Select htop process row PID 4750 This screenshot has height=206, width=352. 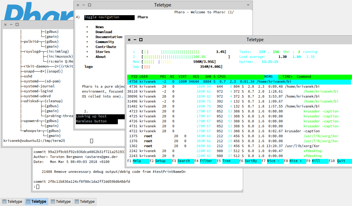pyautogui.click(x=239, y=82)
